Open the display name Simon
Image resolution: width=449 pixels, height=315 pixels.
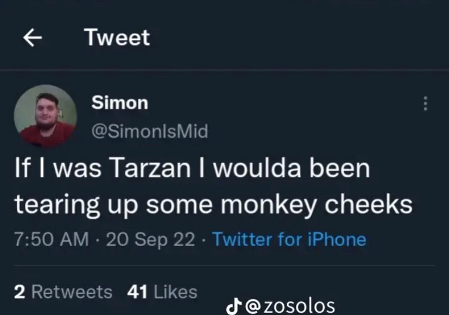pos(120,102)
